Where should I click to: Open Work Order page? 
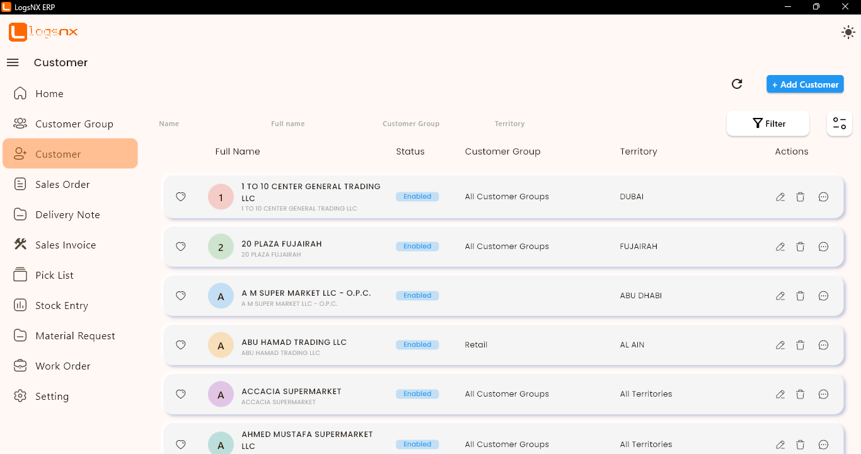(70, 366)
